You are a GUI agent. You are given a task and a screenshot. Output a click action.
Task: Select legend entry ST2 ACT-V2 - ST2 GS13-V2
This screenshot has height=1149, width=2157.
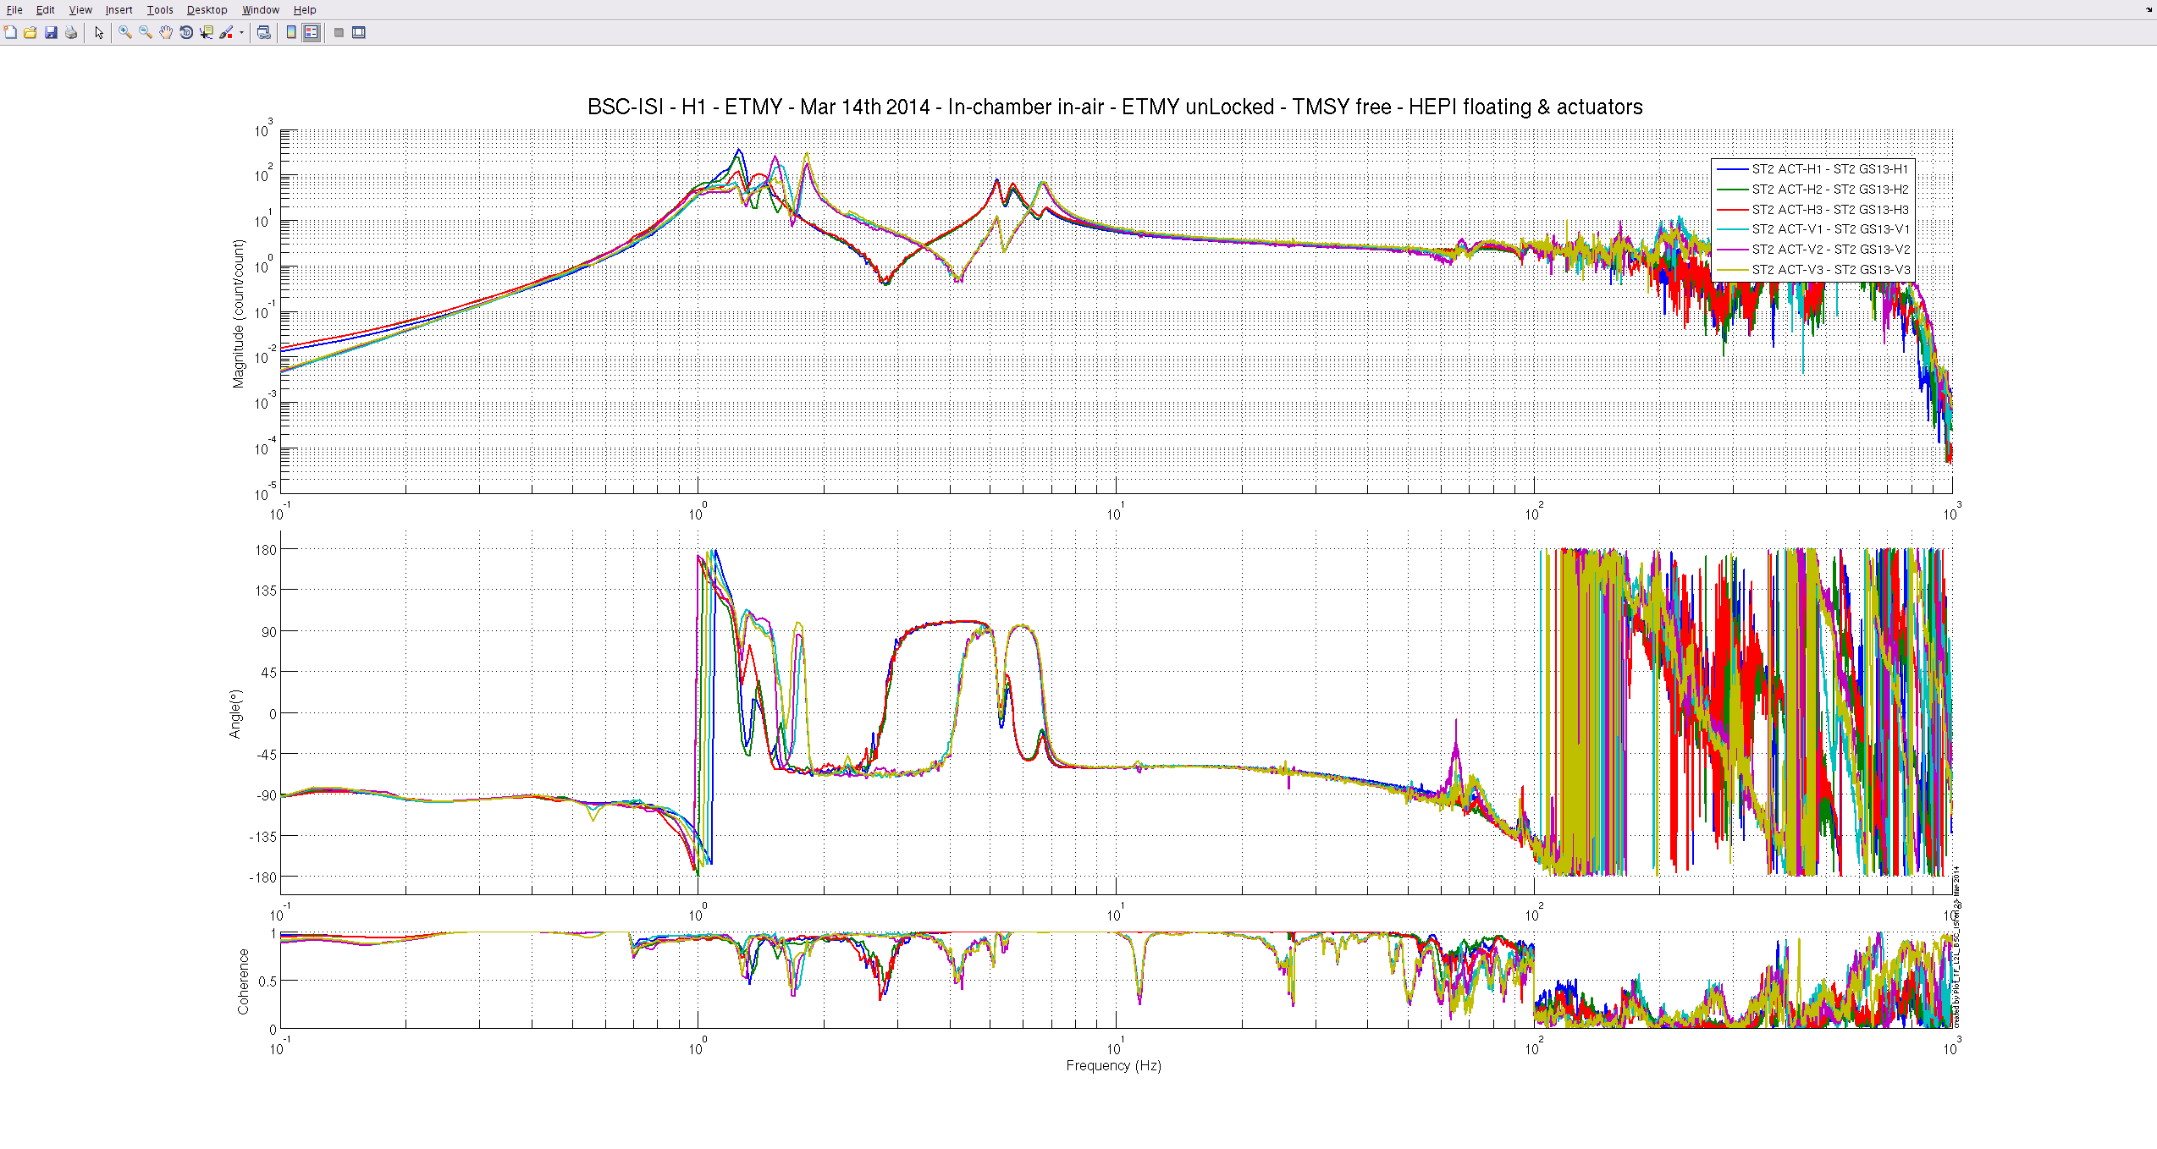[x=1830, y=250]
